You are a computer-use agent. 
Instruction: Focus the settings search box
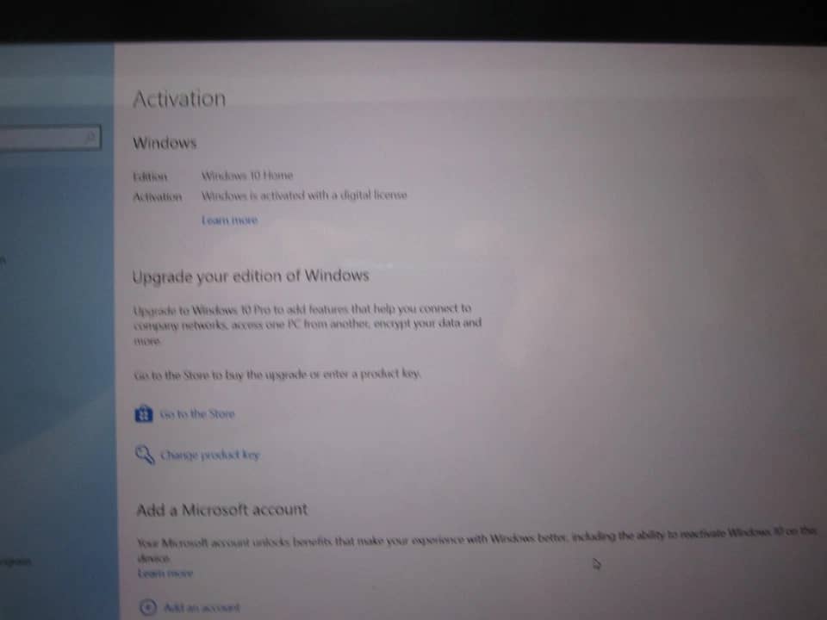[x=50, y=138]
